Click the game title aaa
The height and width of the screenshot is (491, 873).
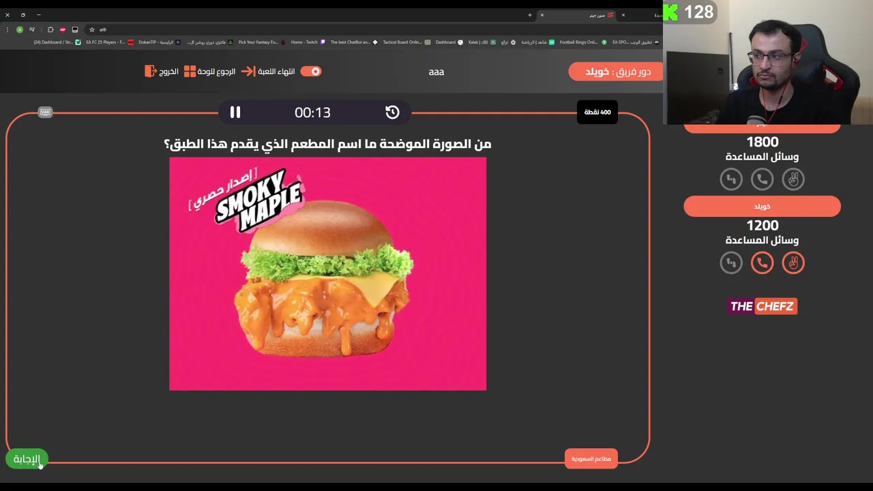[x=436, y=72]
